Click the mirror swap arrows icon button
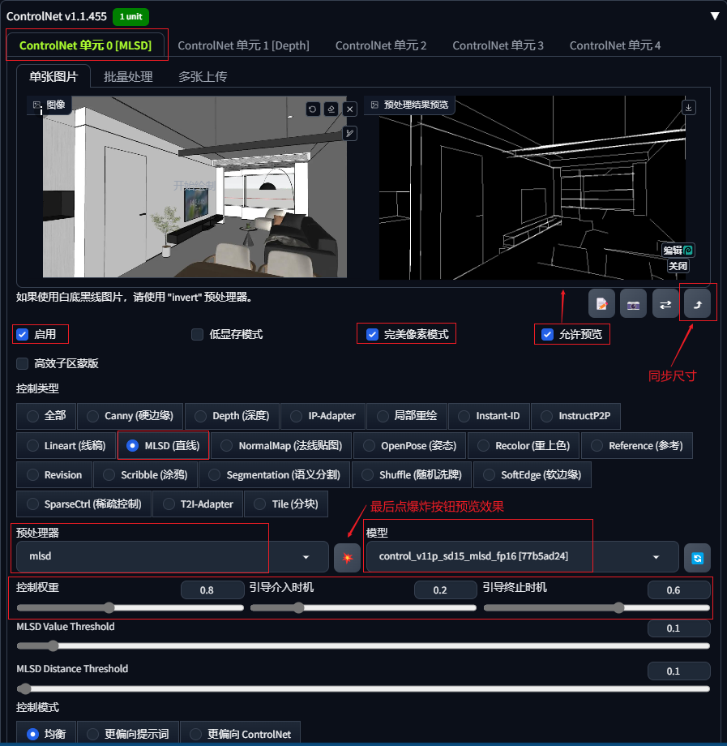 665,303
